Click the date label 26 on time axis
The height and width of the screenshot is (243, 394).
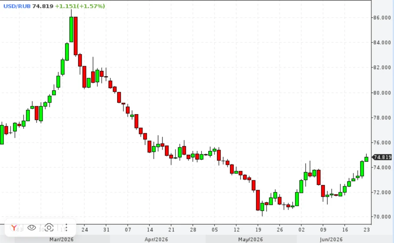(280, 230)
